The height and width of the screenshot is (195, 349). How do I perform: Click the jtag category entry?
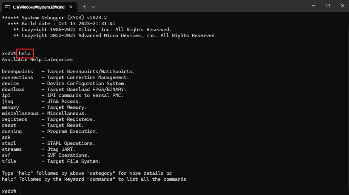[x=7, y=101]
